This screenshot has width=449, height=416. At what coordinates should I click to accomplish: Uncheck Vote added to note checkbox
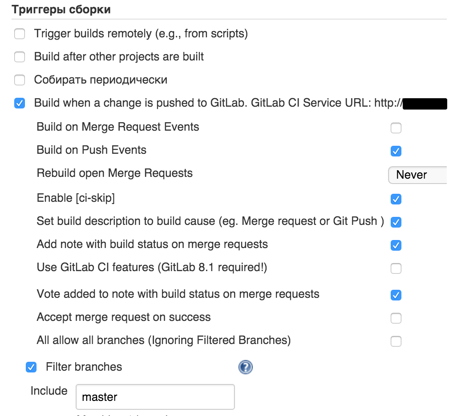click(x=396, y=295)
